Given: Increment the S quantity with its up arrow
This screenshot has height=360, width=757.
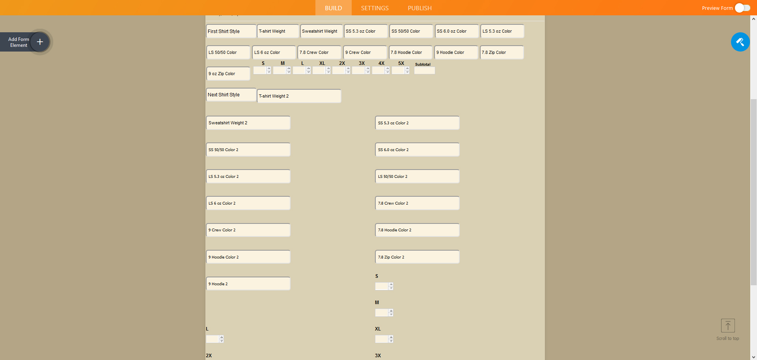Looking at the screenshot, I should (x=268, y=68).
